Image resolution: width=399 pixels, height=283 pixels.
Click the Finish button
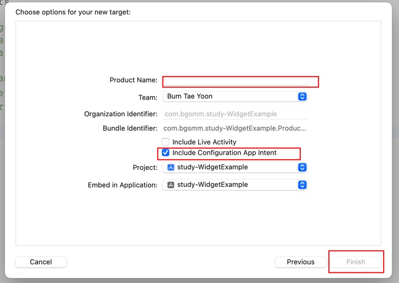pos(355,262)
